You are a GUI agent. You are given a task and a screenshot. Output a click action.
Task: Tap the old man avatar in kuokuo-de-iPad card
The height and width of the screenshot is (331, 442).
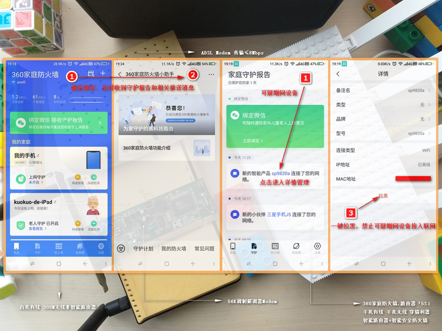pos(94,206)
